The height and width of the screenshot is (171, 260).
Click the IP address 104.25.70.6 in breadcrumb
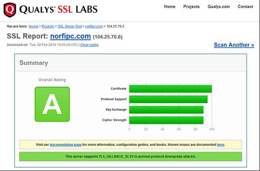(116, 26)
